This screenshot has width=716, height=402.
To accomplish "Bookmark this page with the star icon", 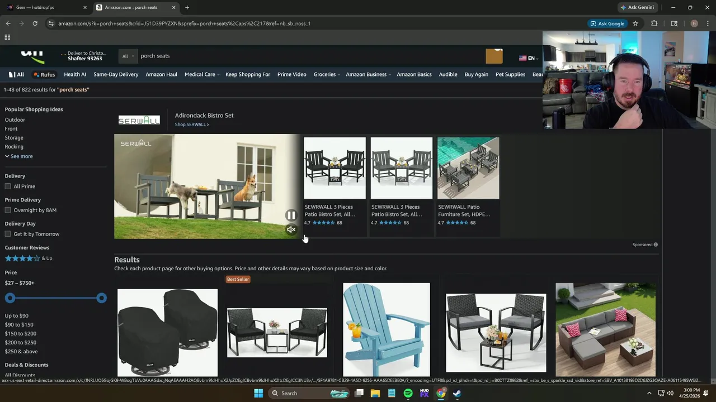I will click(635, 23).
